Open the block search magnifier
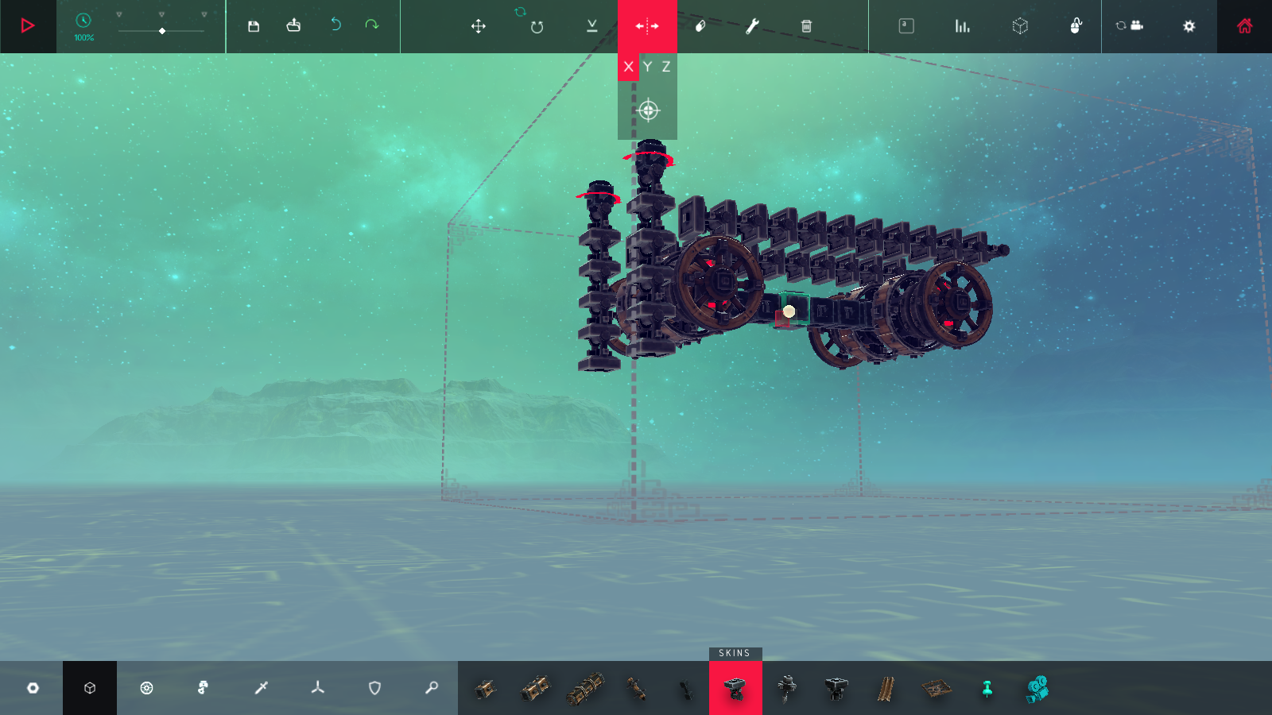1272x715 pixels. pos(432,688)
